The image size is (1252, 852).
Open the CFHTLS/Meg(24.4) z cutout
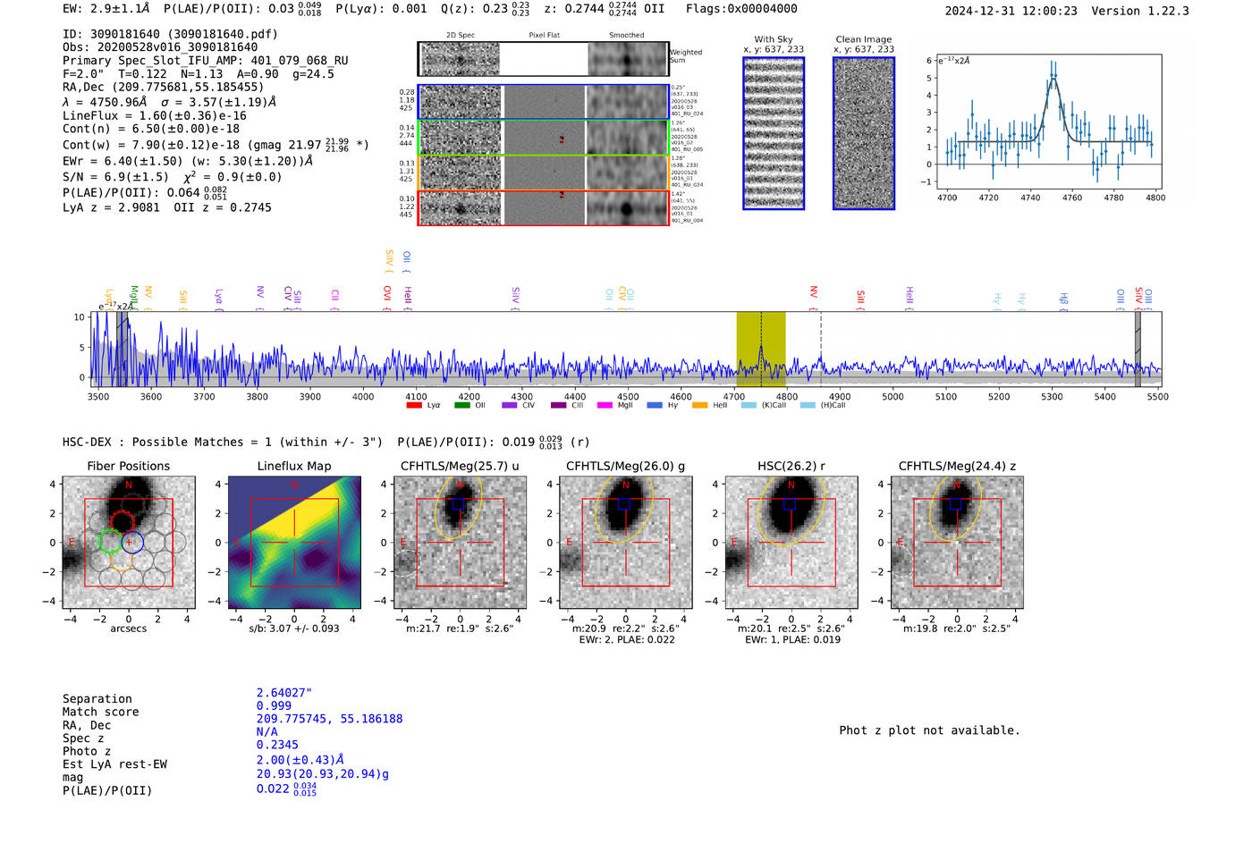pos(957,543)
